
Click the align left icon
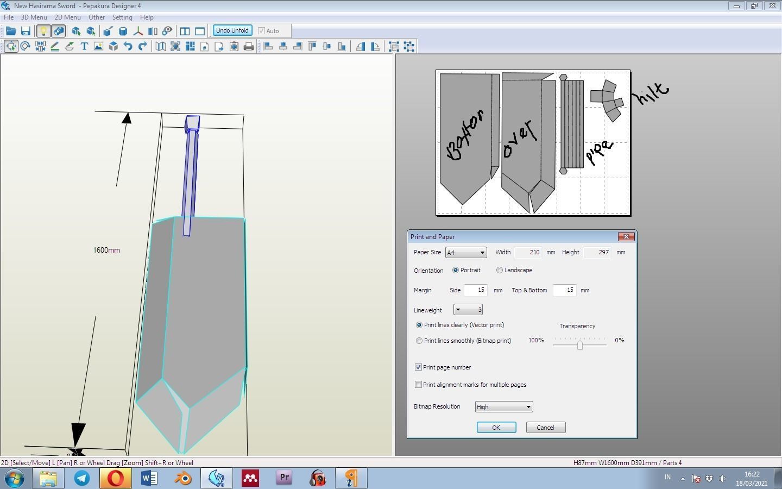(268, 46)
